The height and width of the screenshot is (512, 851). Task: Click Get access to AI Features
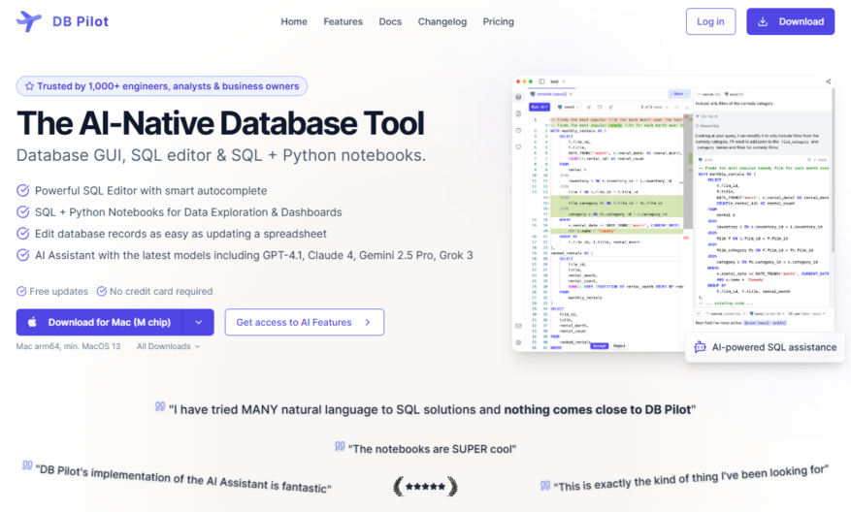point(305,322)
